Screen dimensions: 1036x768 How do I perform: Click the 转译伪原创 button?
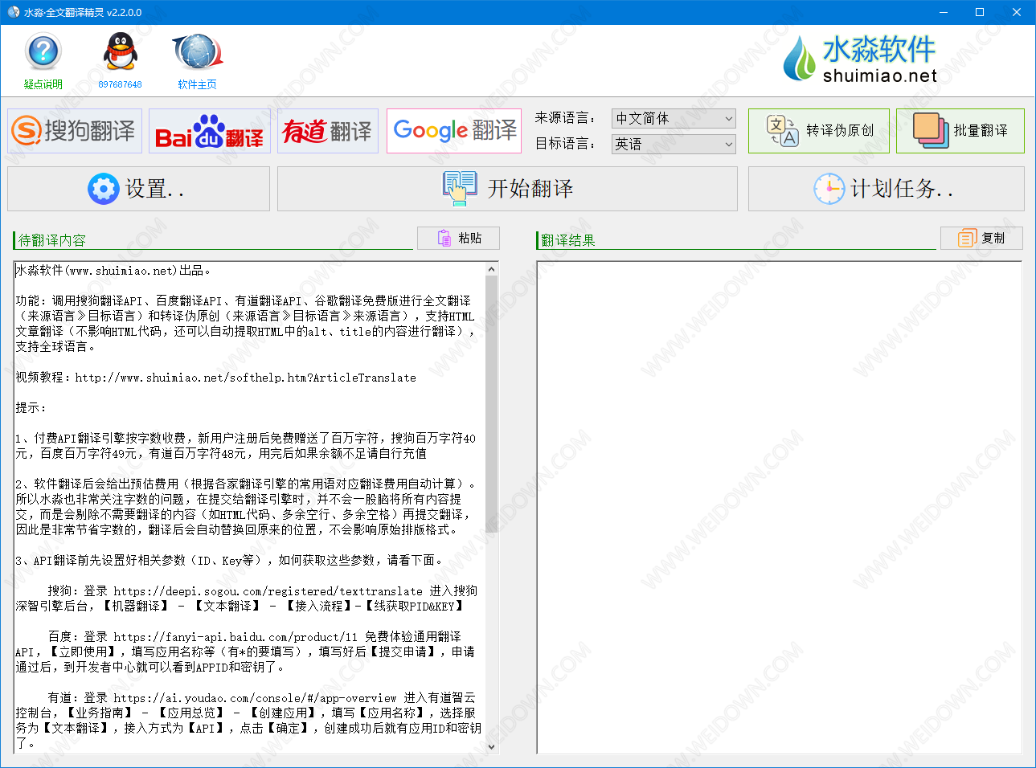(819, 131)
